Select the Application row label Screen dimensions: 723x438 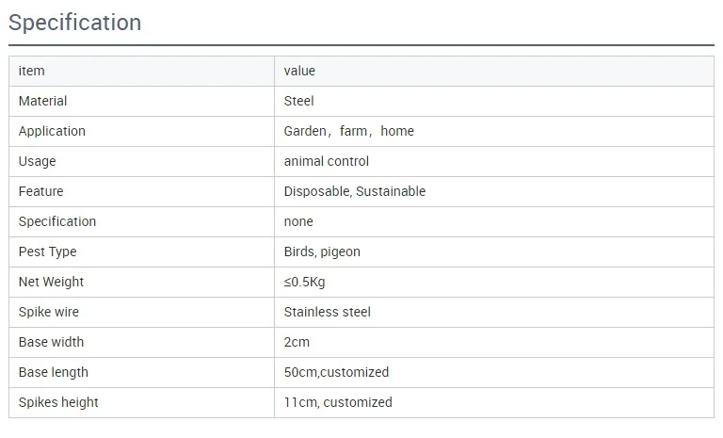point(52,131)
